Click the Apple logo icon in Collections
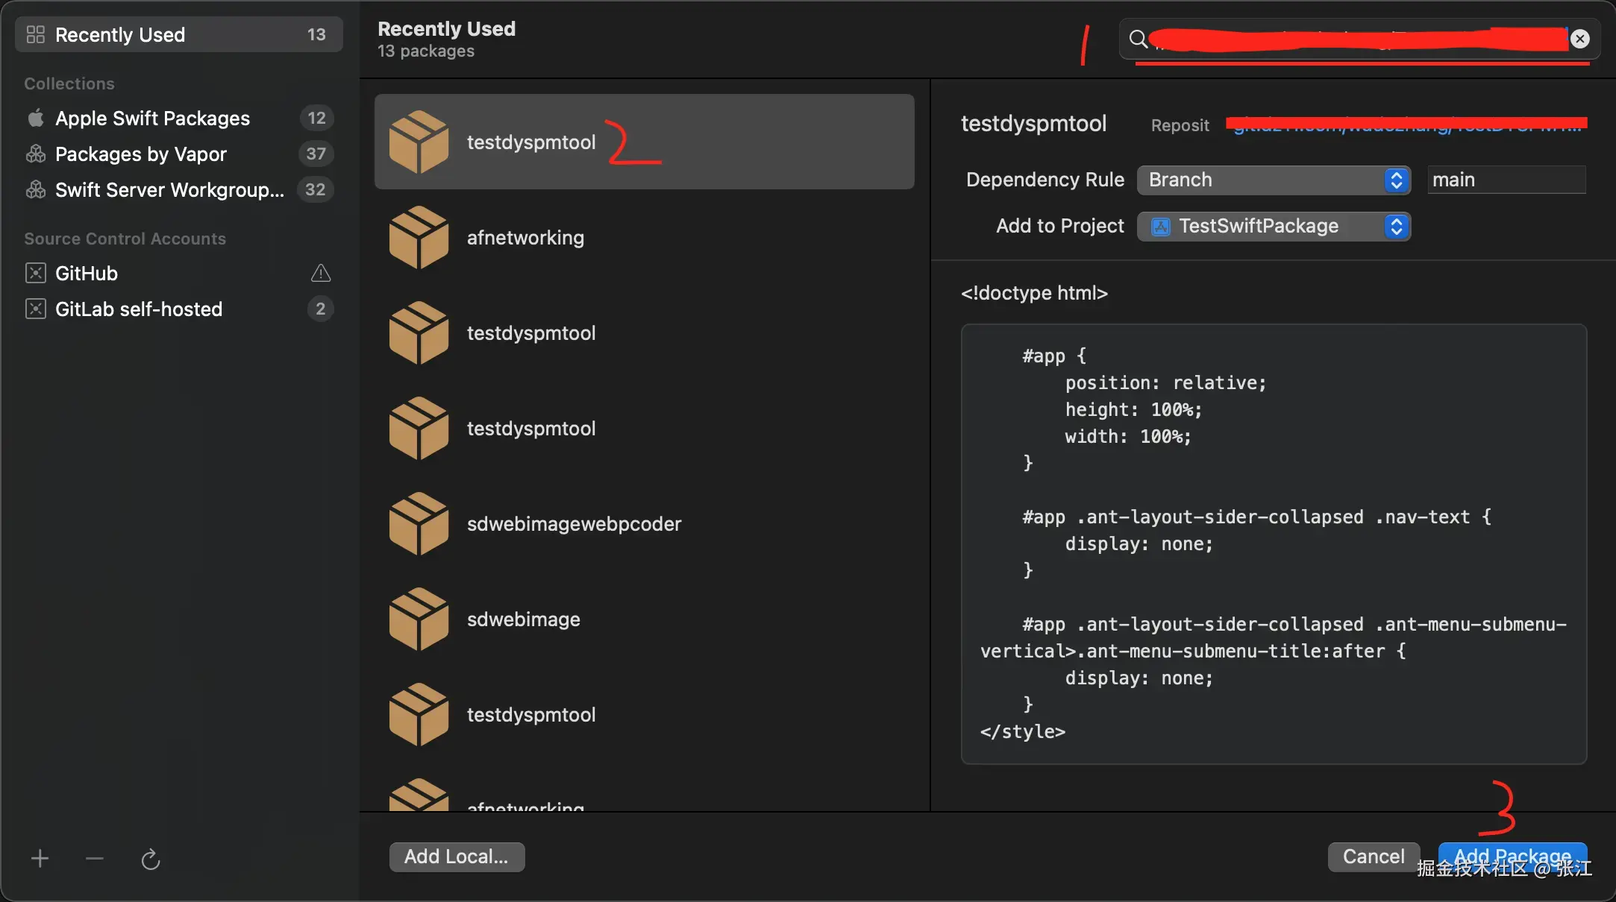This screenshot has width=1616, height=902. coord(36,119)
